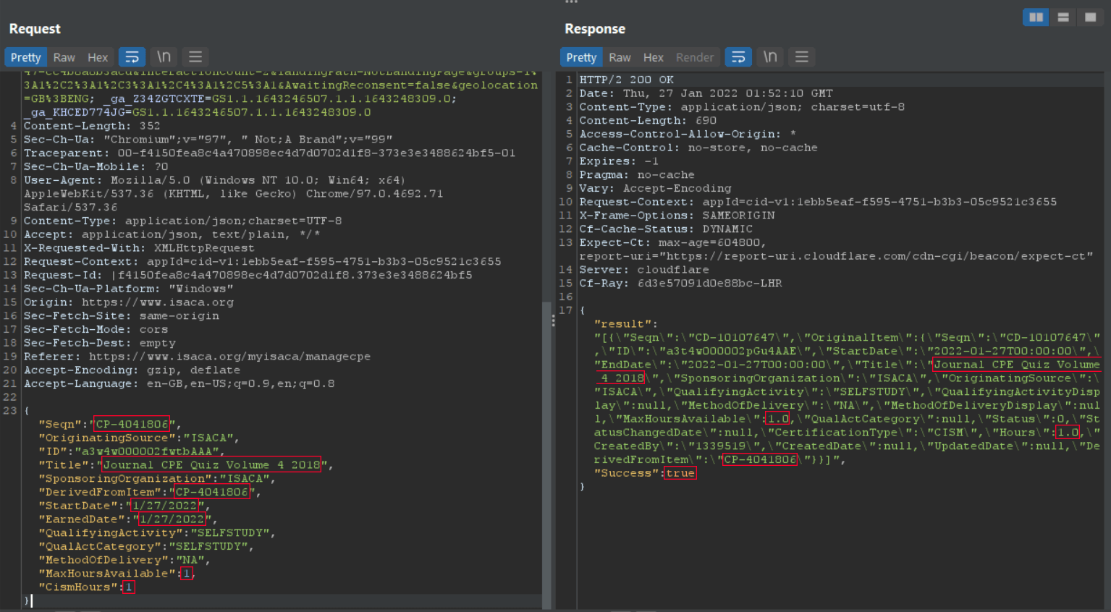Viewport: 1111px width, 612px height.
Task: Click EarnedDate value 1/27/2022 in request
Action: (172, 519)
